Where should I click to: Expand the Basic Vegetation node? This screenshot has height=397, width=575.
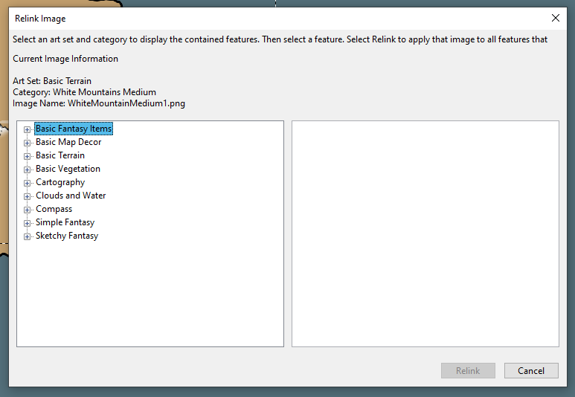coord(28,170)
